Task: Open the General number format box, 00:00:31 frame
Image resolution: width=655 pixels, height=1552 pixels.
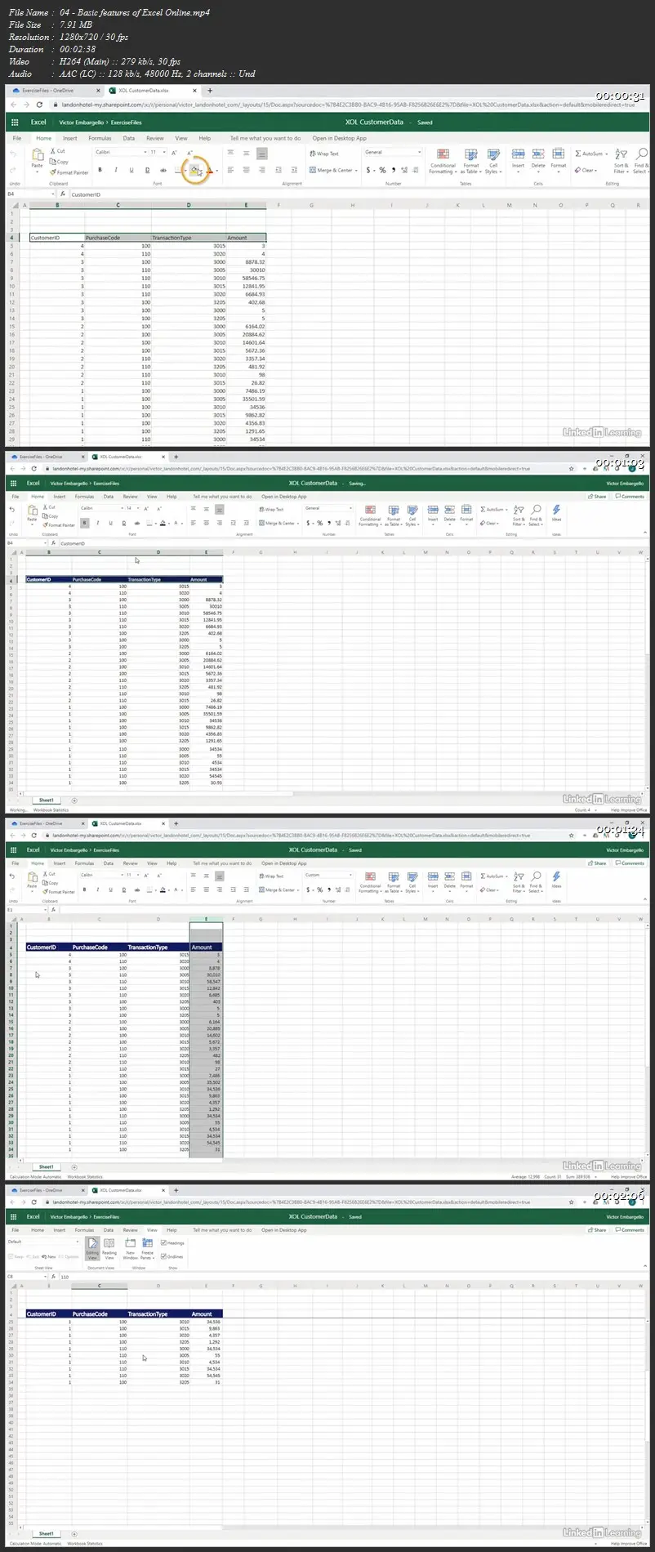Action: pyautogui.click(x=393, y=152)
